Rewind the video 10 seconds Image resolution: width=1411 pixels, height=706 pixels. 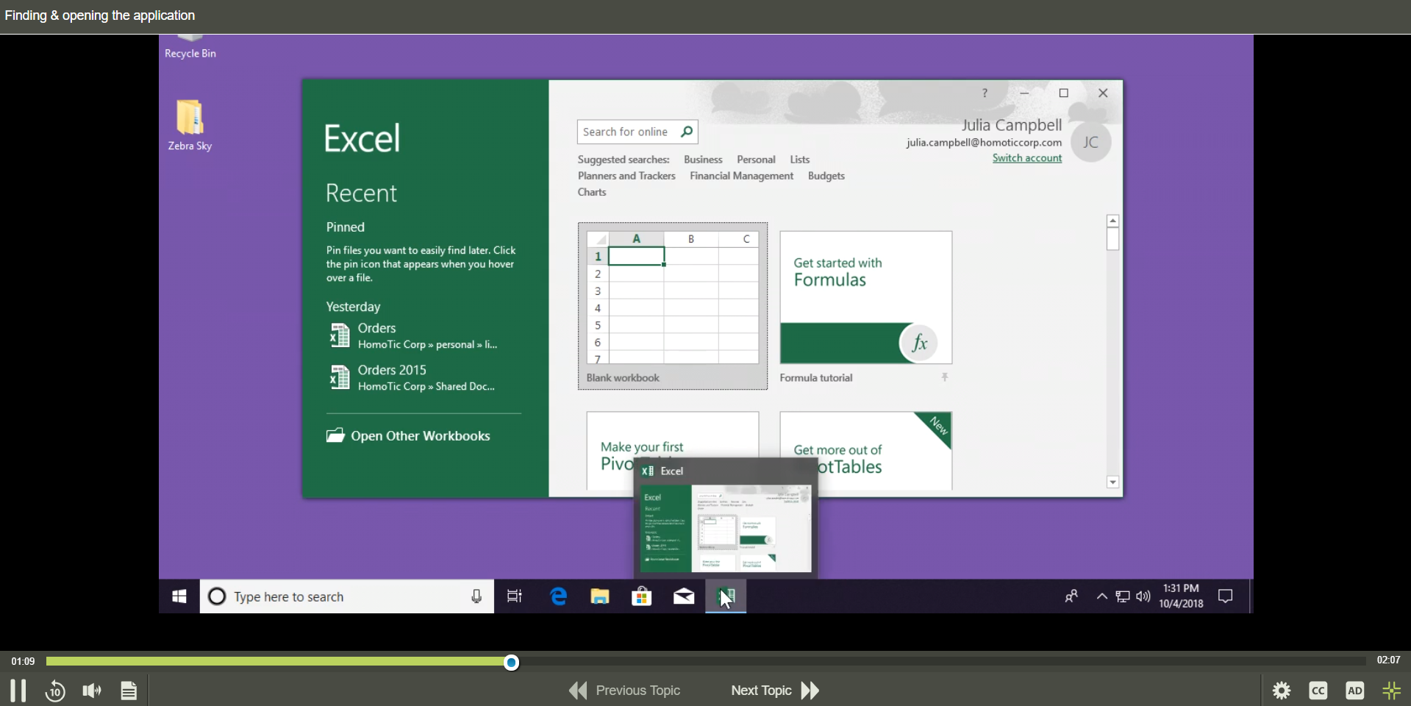click(x=55, y=690)
